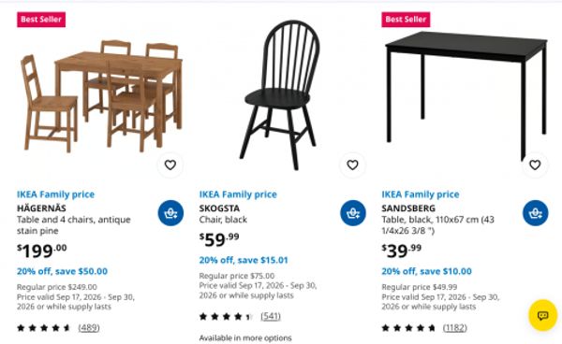Open the yellow chat support bubble

[542, 315]
